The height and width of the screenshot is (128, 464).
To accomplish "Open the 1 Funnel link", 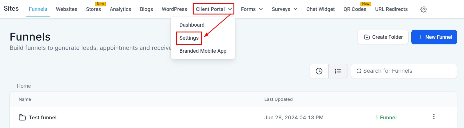I will pyautogui.click(x=386, y=118).
